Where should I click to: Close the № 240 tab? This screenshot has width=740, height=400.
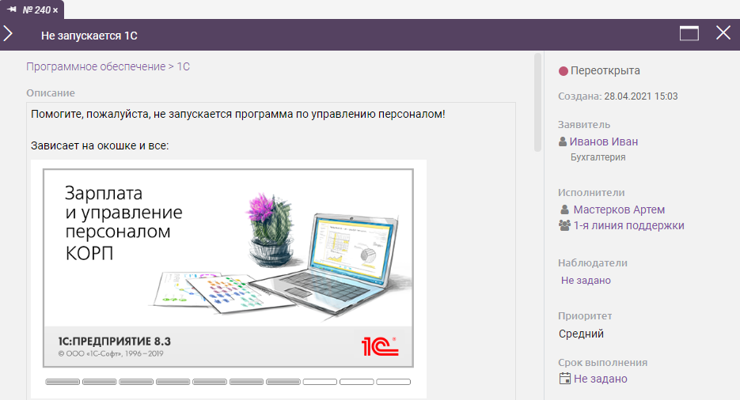55,10
